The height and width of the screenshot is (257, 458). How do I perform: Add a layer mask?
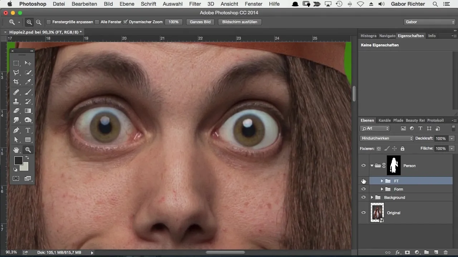[x=407, y=252]
